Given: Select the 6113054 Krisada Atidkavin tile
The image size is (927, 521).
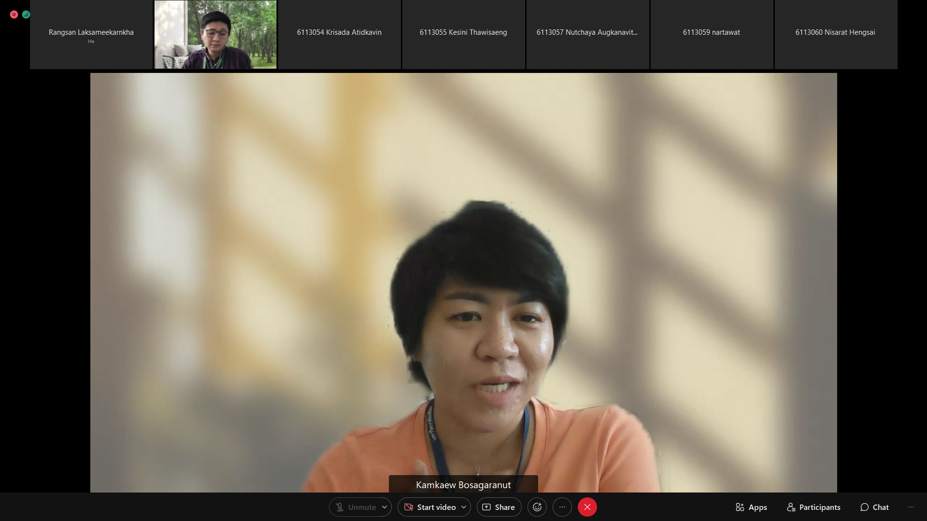Looking at the screenshot, I should tap(339, 34).
